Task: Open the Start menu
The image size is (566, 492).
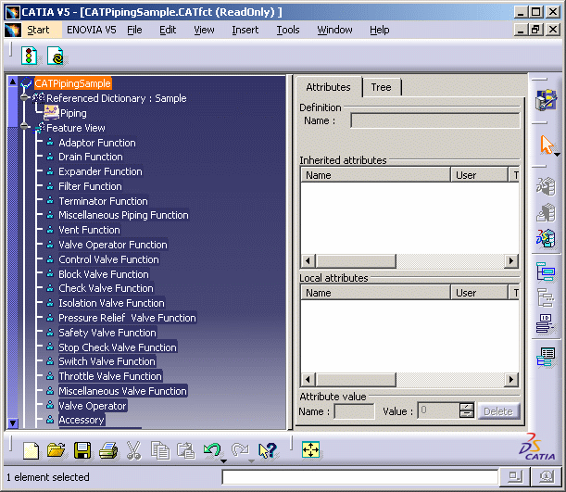Action: [38, 30]
